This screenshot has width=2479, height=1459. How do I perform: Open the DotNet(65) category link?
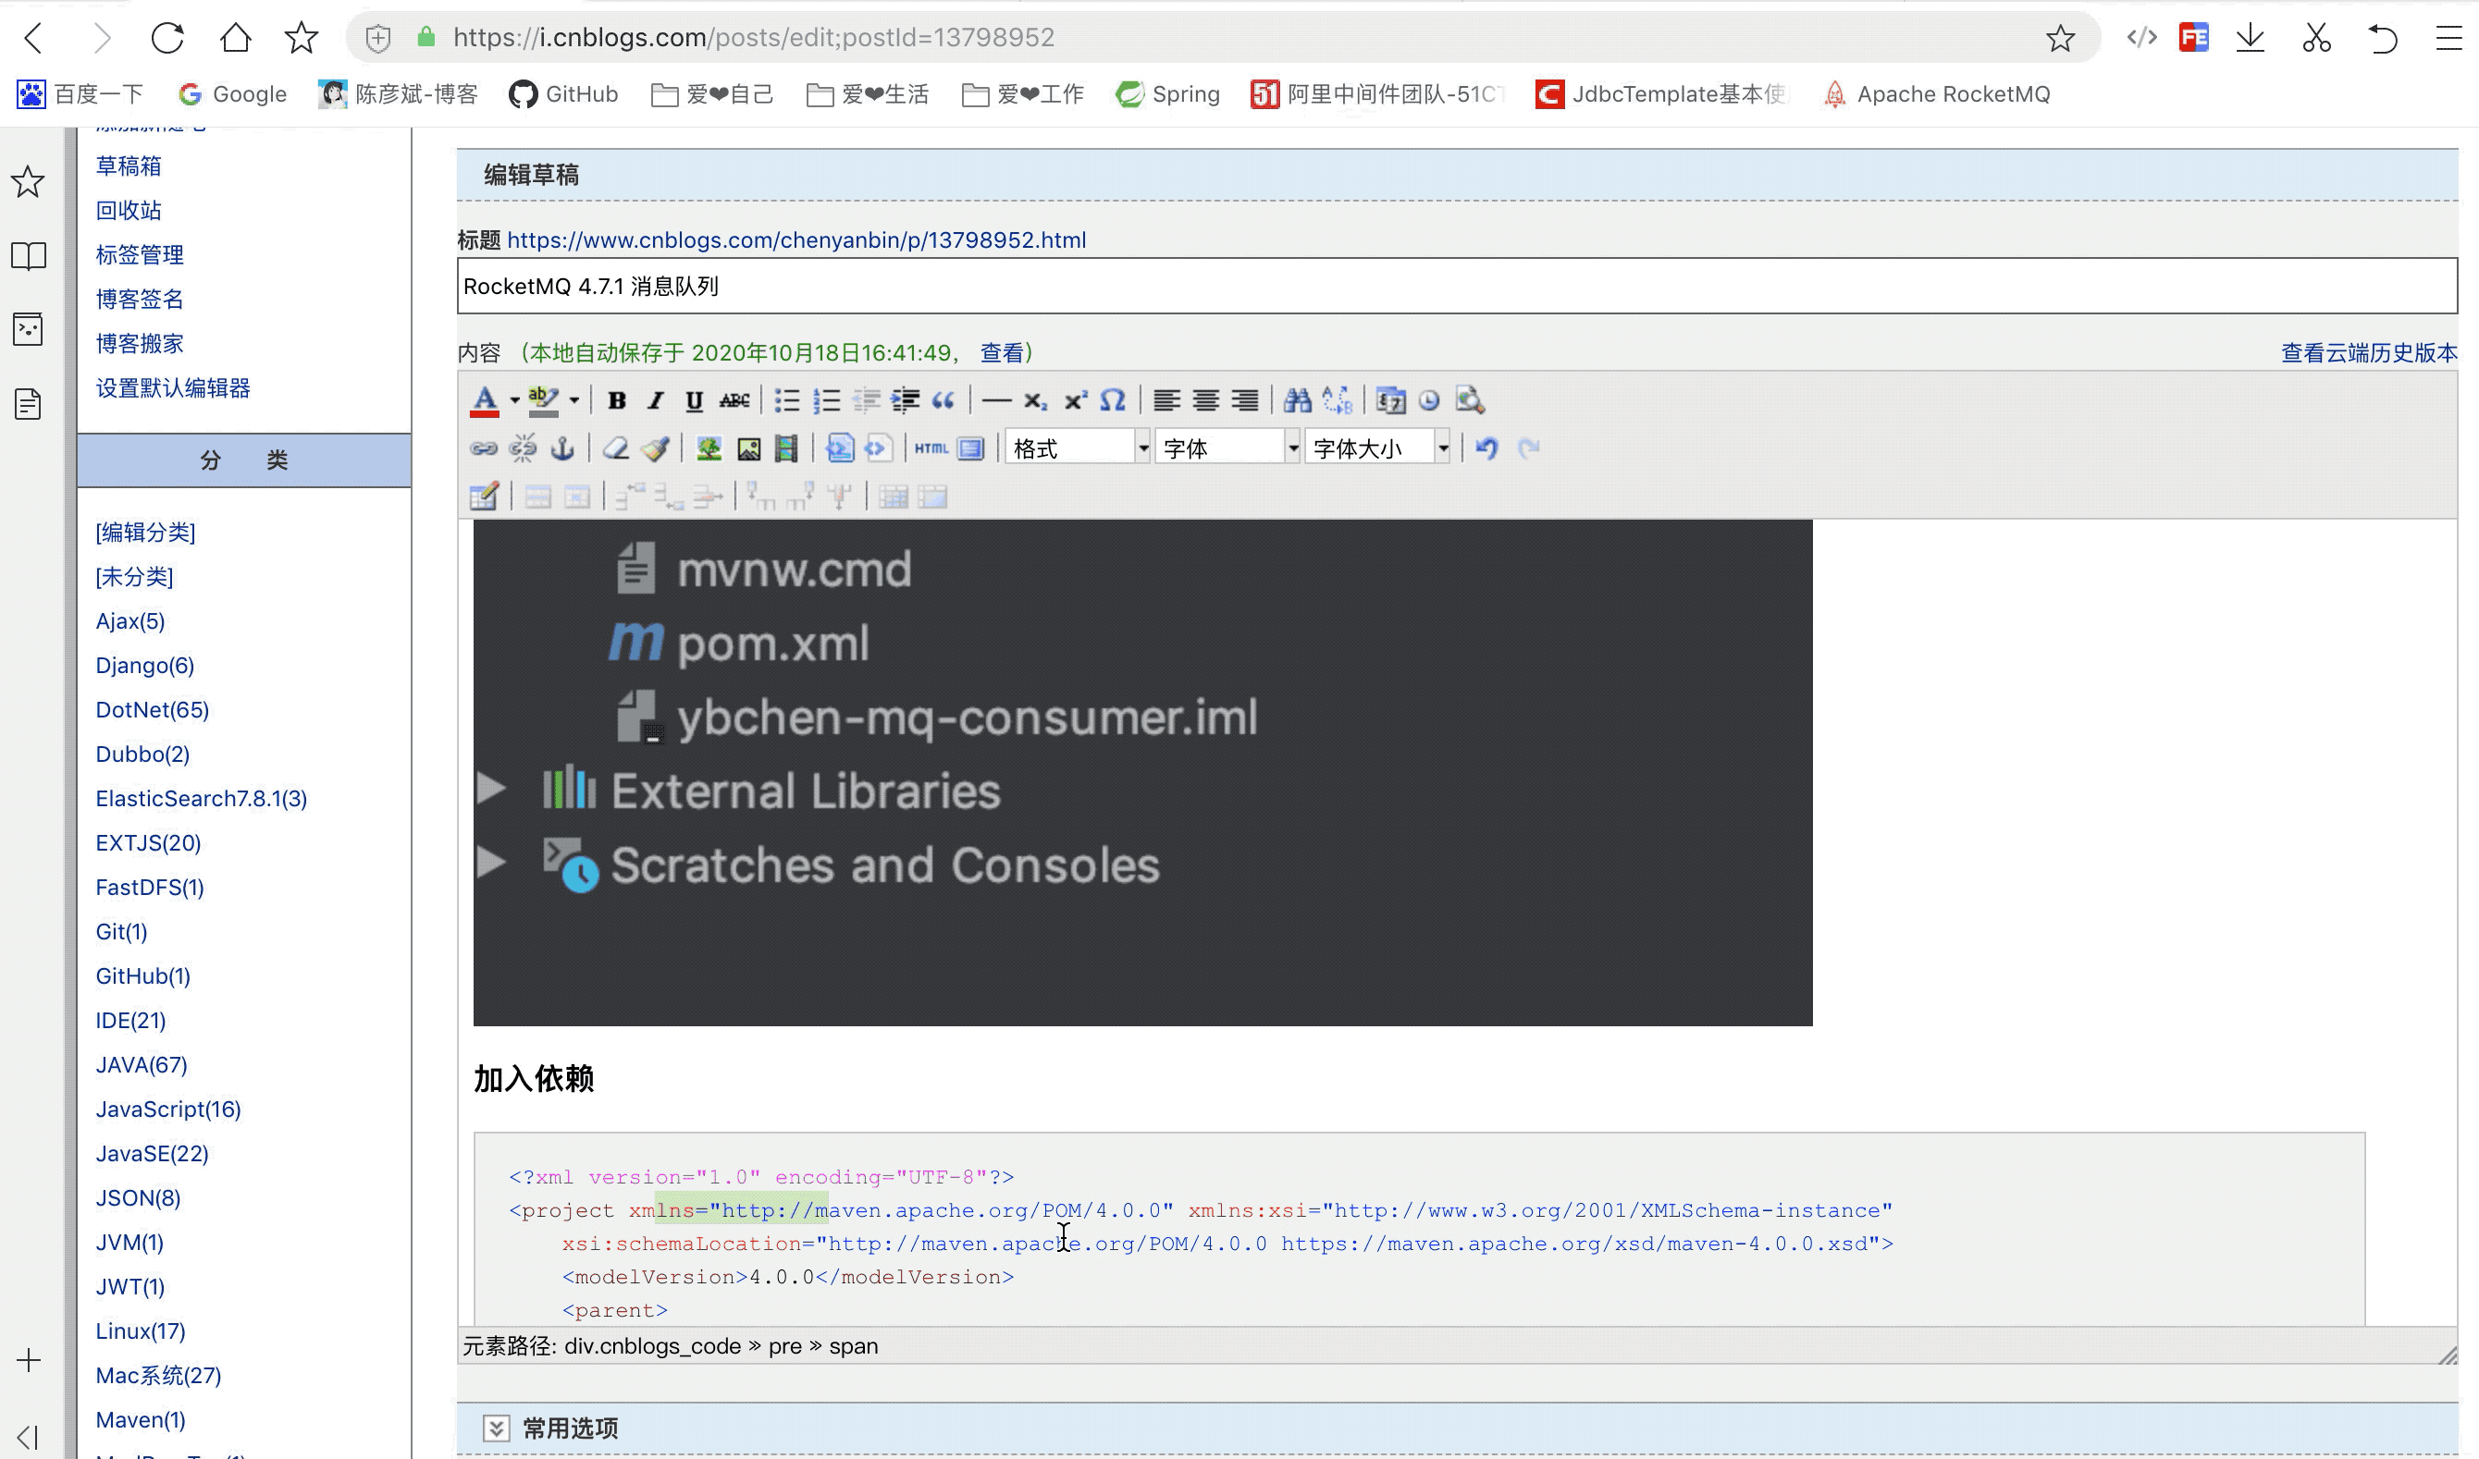point(153,710)
